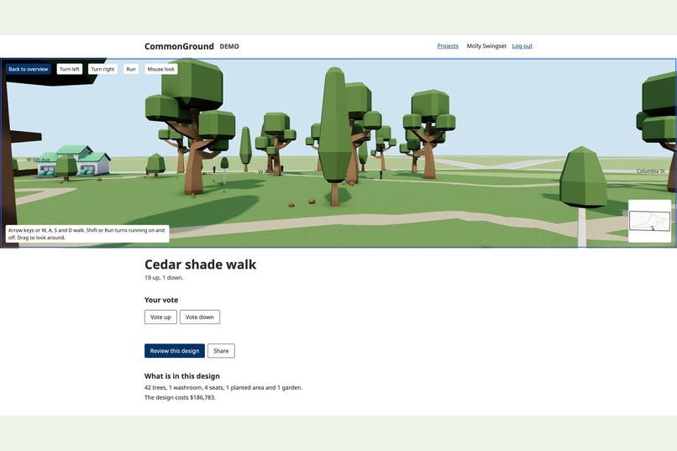Go to CommonGround home logo
Screen dimensions: 677x451
coord(179,46)
